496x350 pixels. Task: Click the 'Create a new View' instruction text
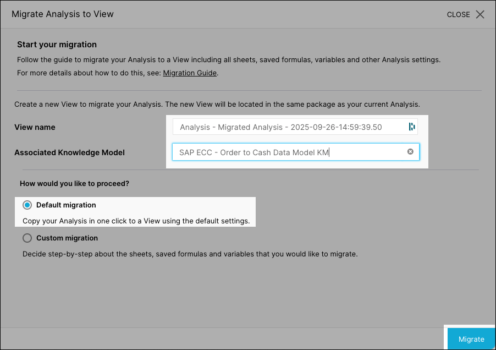click(x=217, y=104)
